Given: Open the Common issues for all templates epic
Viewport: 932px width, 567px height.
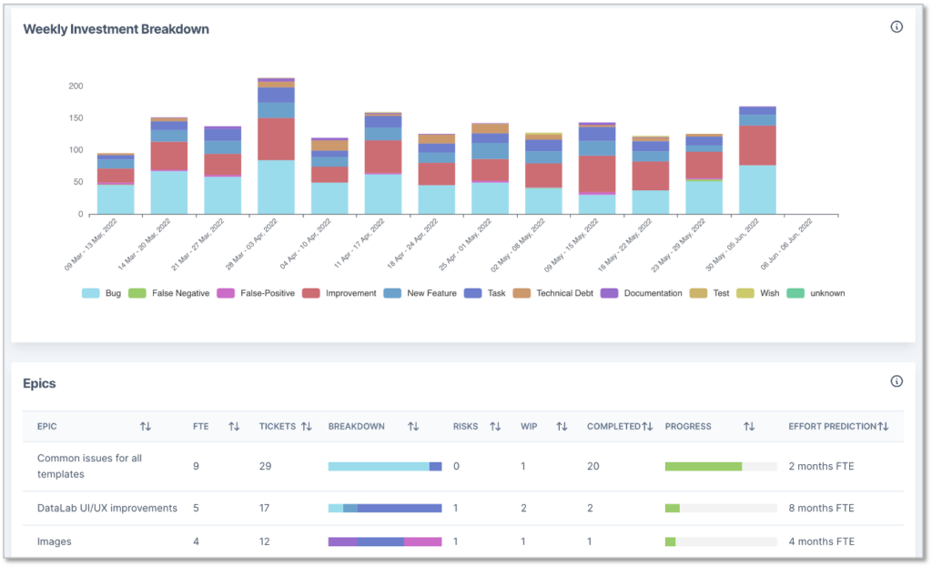Looking at the screenshot, I should (91, 466).
